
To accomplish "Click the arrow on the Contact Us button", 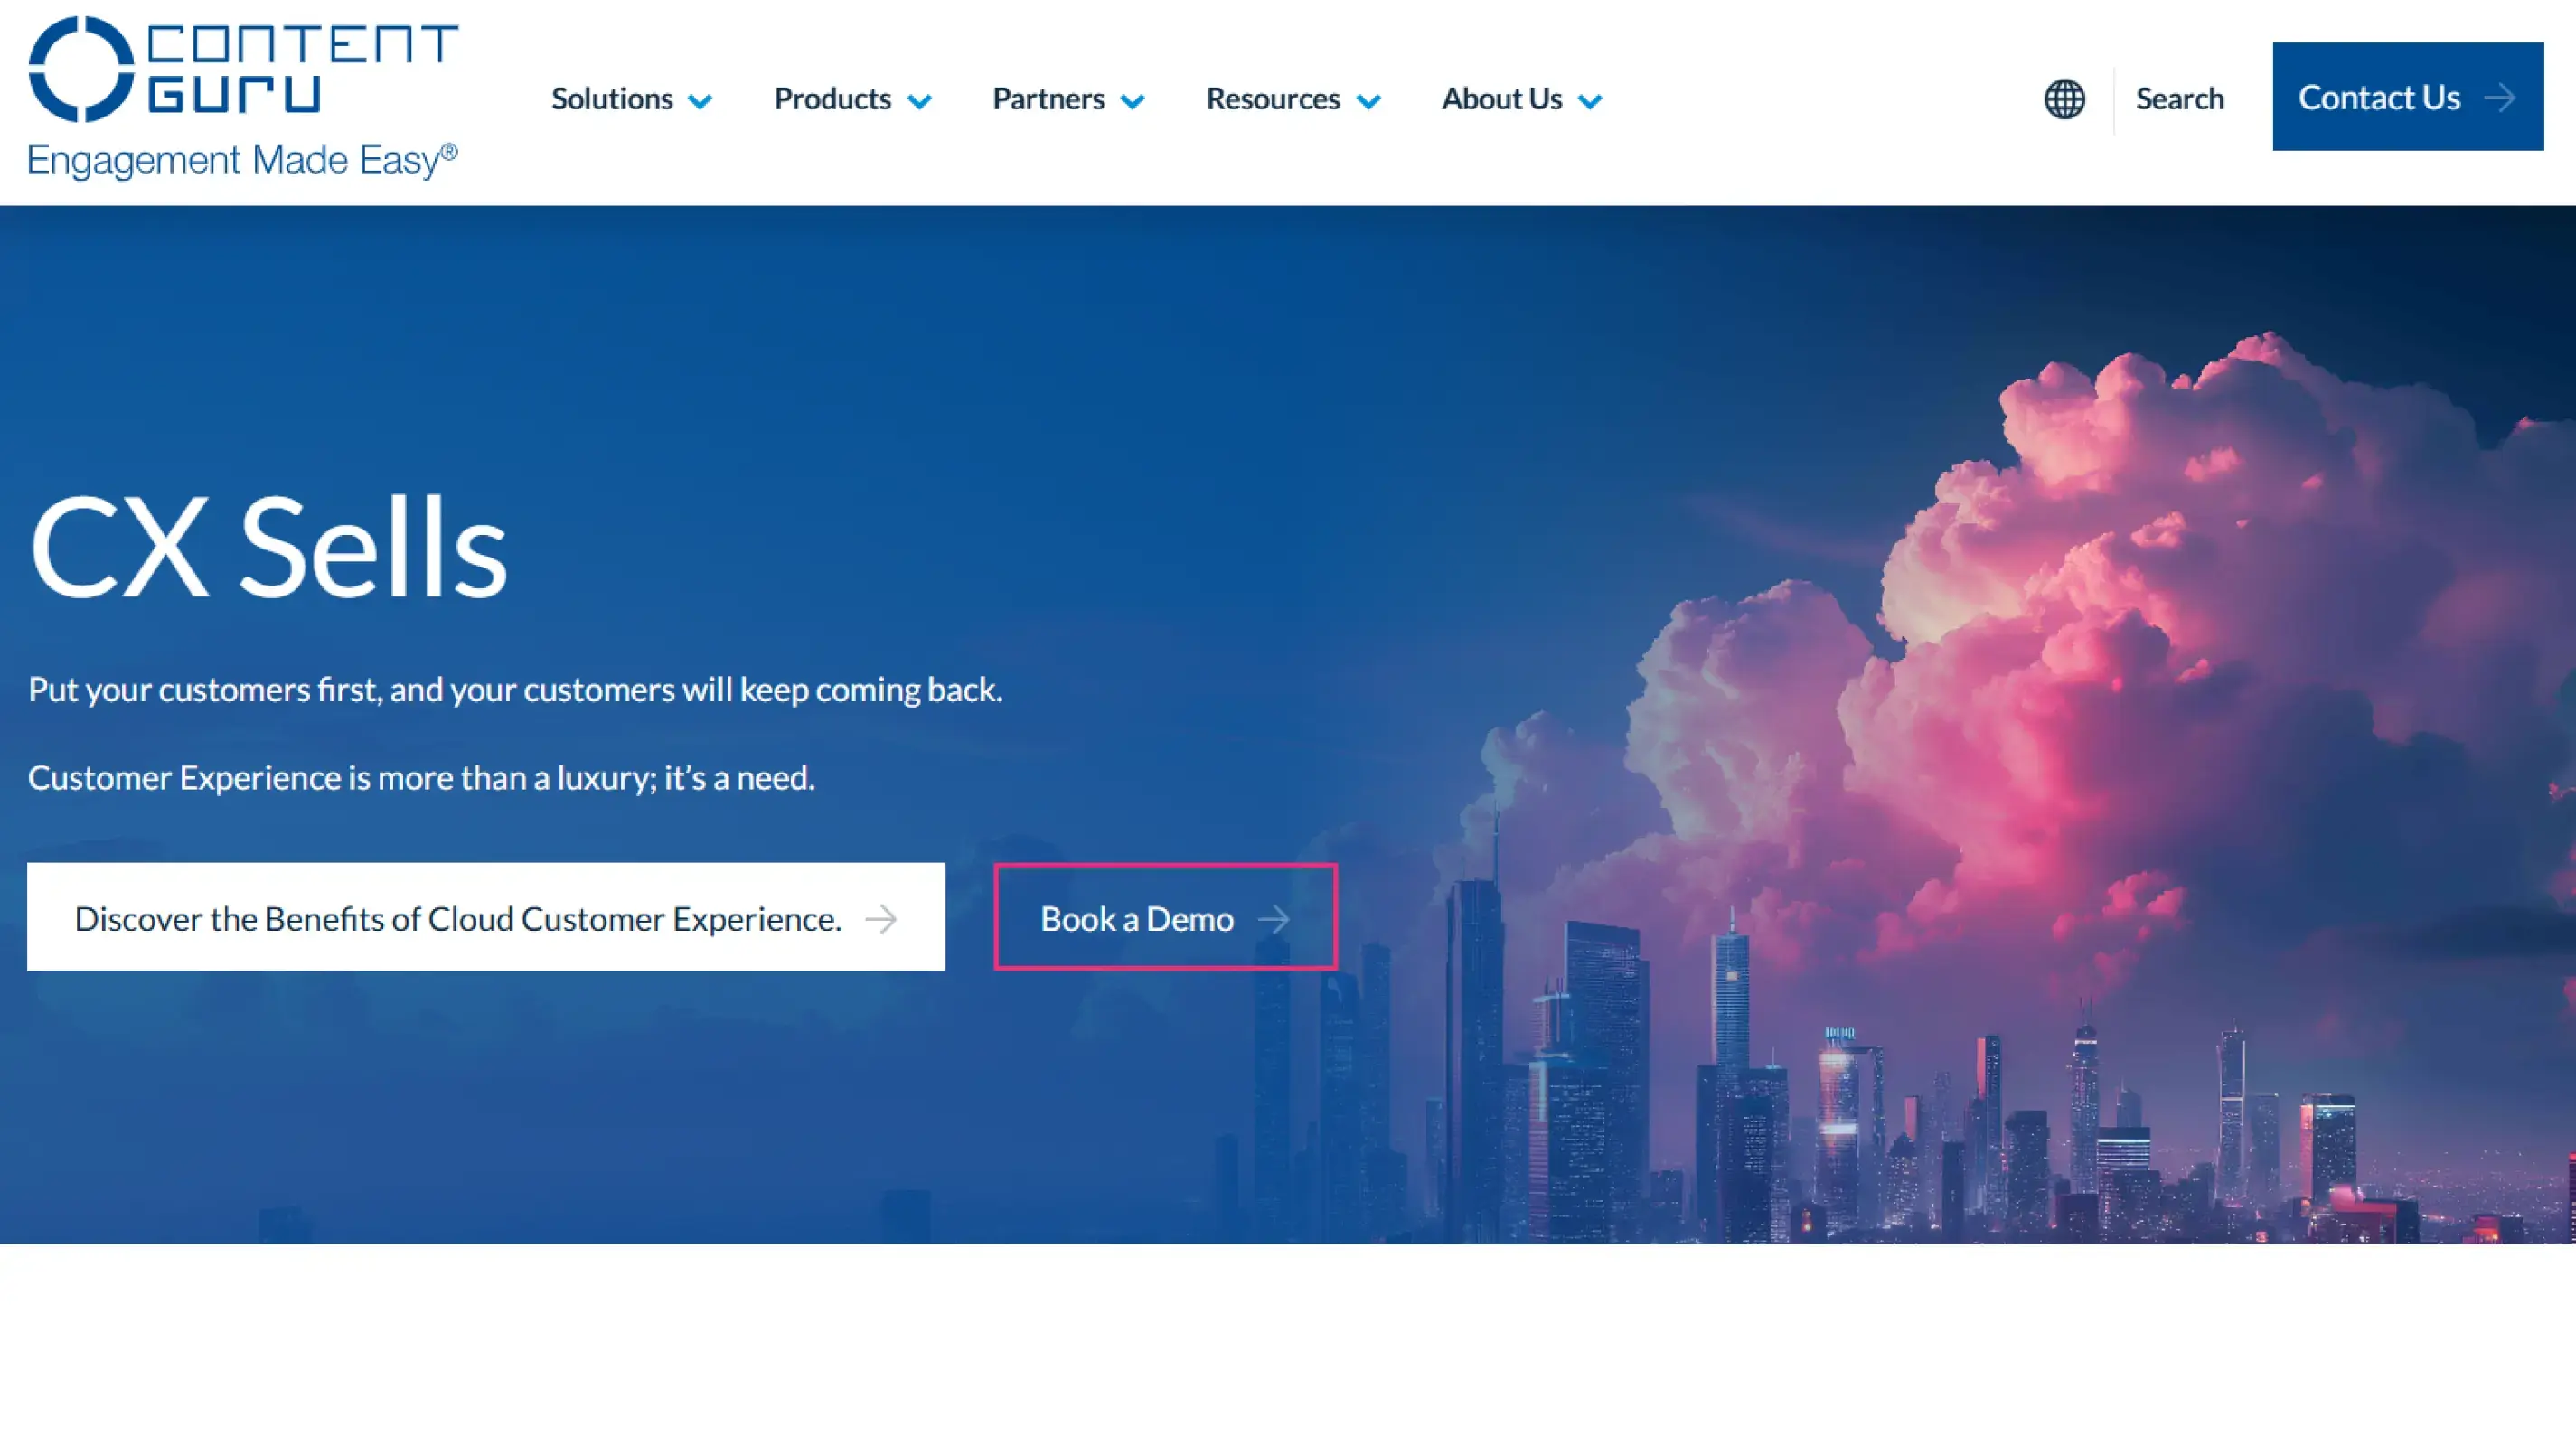I will tap(2499, 98).
